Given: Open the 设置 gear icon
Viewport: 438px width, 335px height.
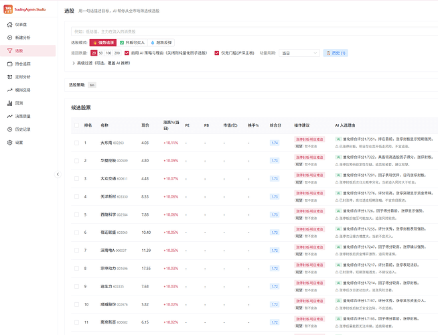Looking at the screenshot, I should click(x=10, y=143).
